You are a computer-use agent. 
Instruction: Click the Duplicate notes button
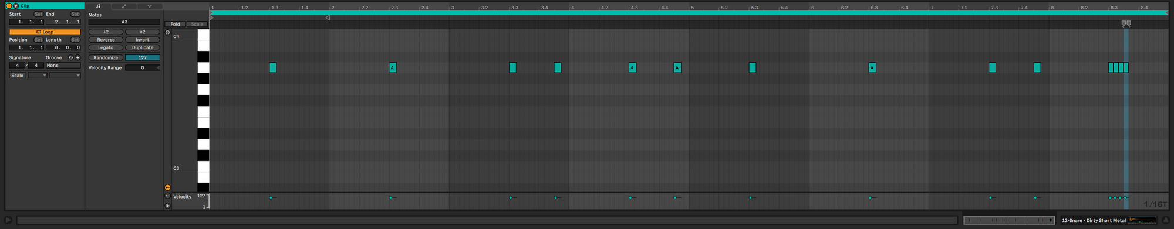(143, 47)
